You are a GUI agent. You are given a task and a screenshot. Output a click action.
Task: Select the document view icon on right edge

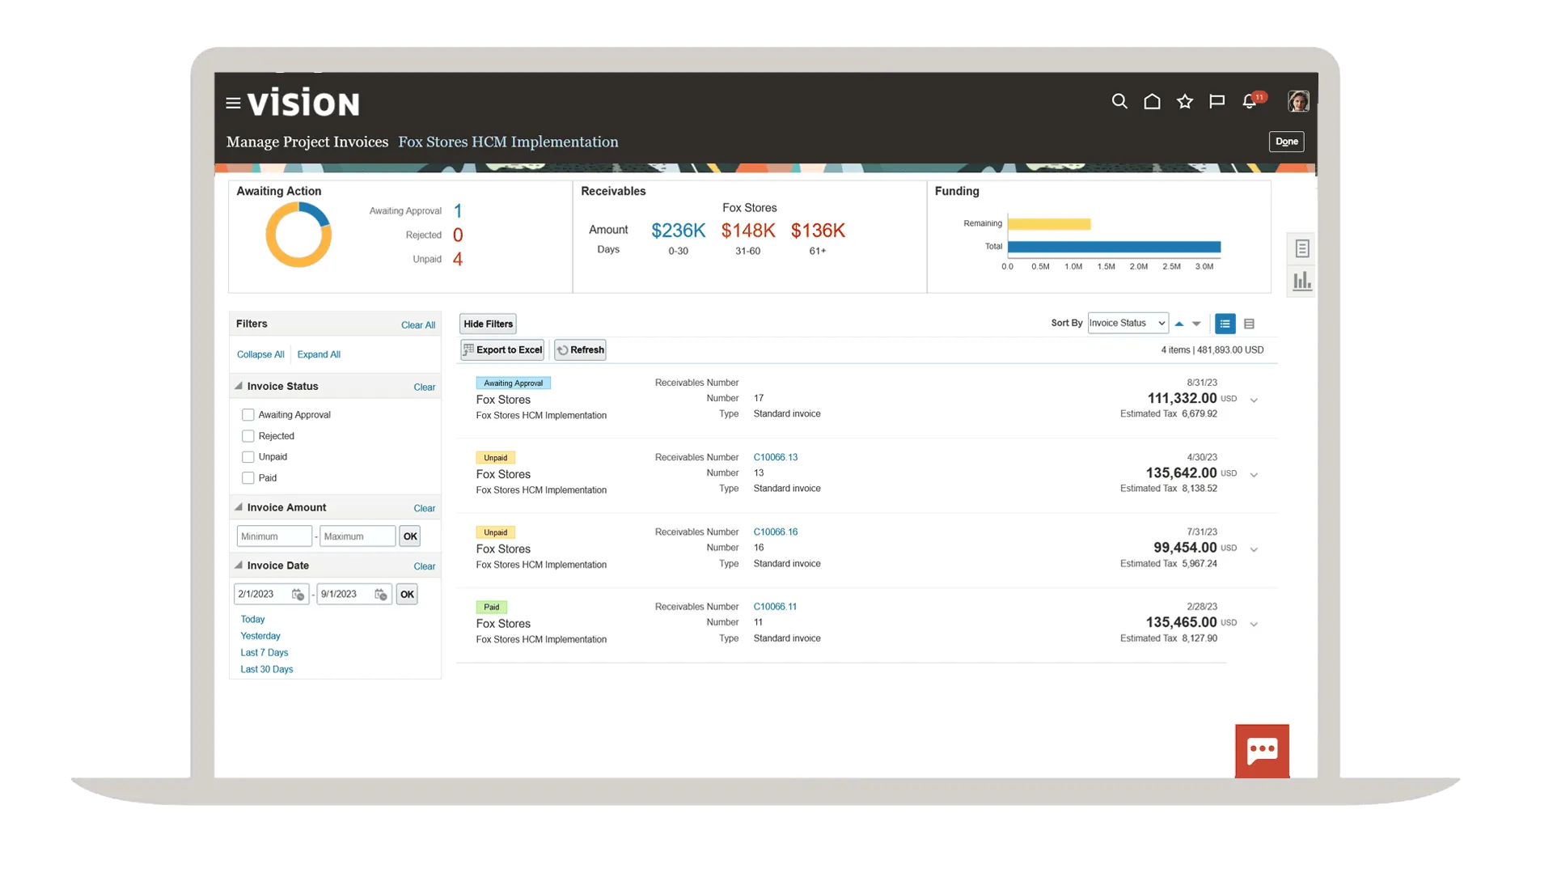[x=1302, y=248]
